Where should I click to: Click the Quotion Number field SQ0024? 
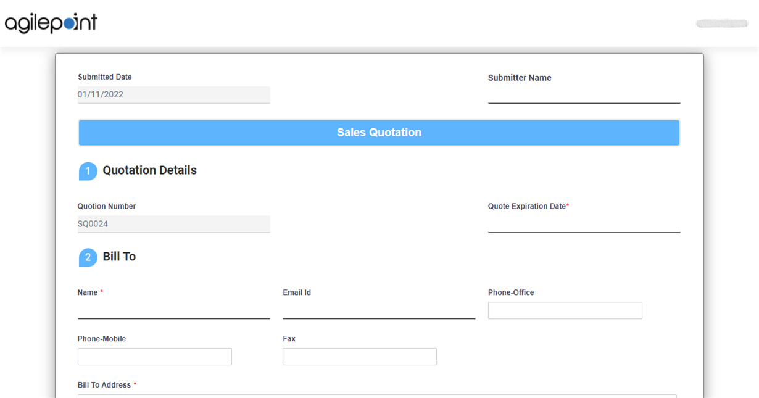coord(174,224)
